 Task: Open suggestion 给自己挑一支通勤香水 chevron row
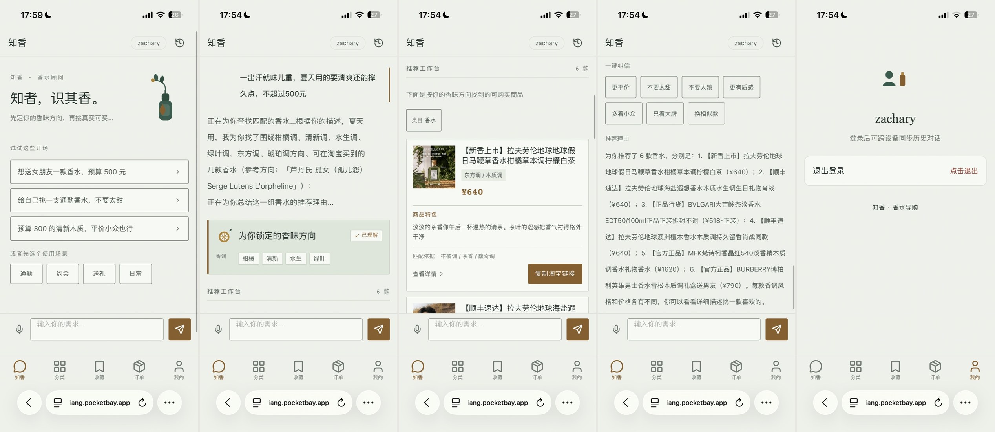click(99, 200)
